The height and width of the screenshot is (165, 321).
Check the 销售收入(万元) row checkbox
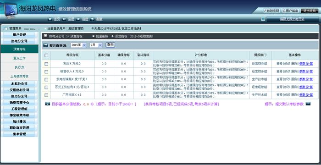[x=46, y=71]
